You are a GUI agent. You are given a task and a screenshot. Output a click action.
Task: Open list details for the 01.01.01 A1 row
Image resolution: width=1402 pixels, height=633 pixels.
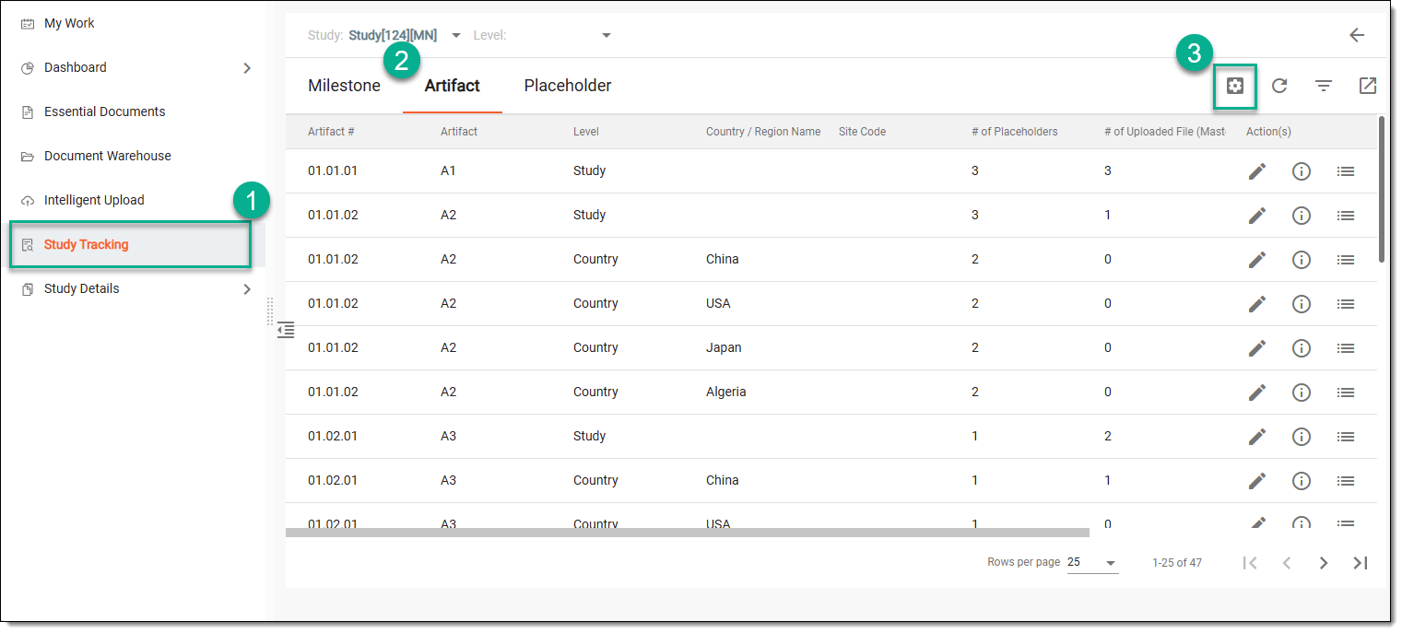pyautogui.click(x=1346, y=171)
